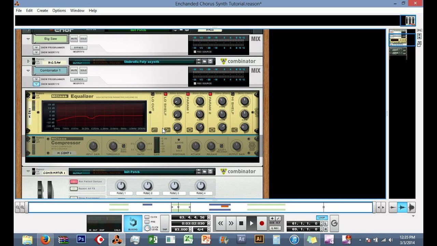Bypass insert FX on Combinator 1 channel

pos(79,79)
